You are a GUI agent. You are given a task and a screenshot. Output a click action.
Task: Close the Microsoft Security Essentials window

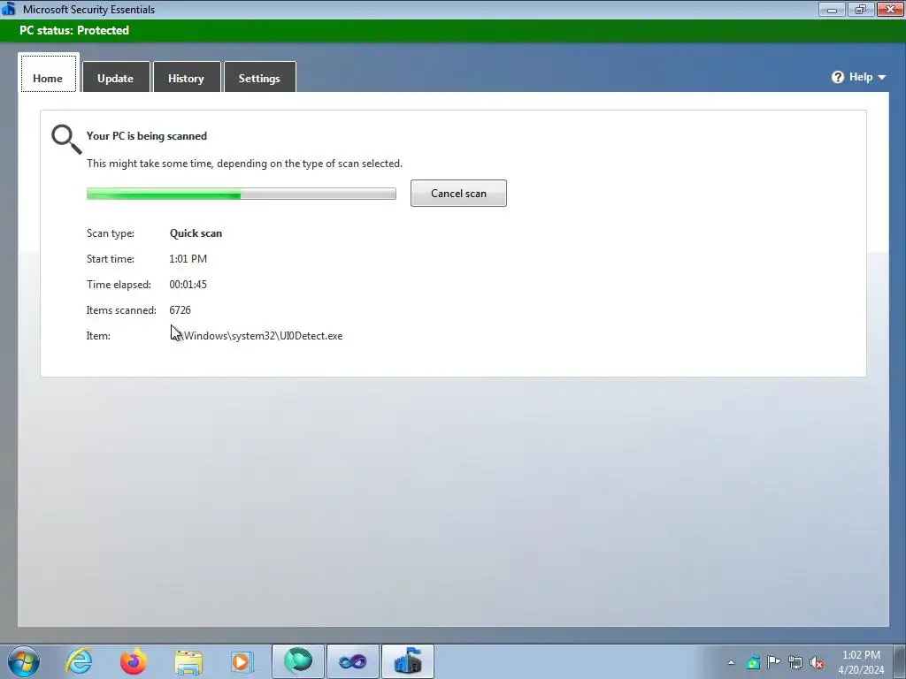click(890, 9)
